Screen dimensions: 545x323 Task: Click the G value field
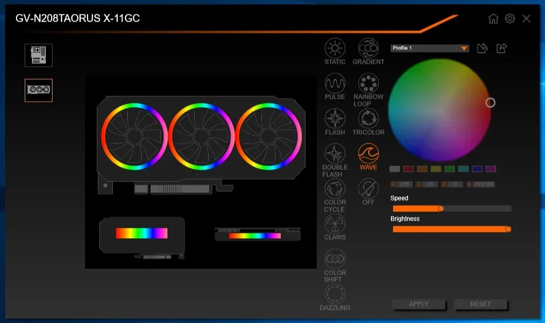click(430, 184)
